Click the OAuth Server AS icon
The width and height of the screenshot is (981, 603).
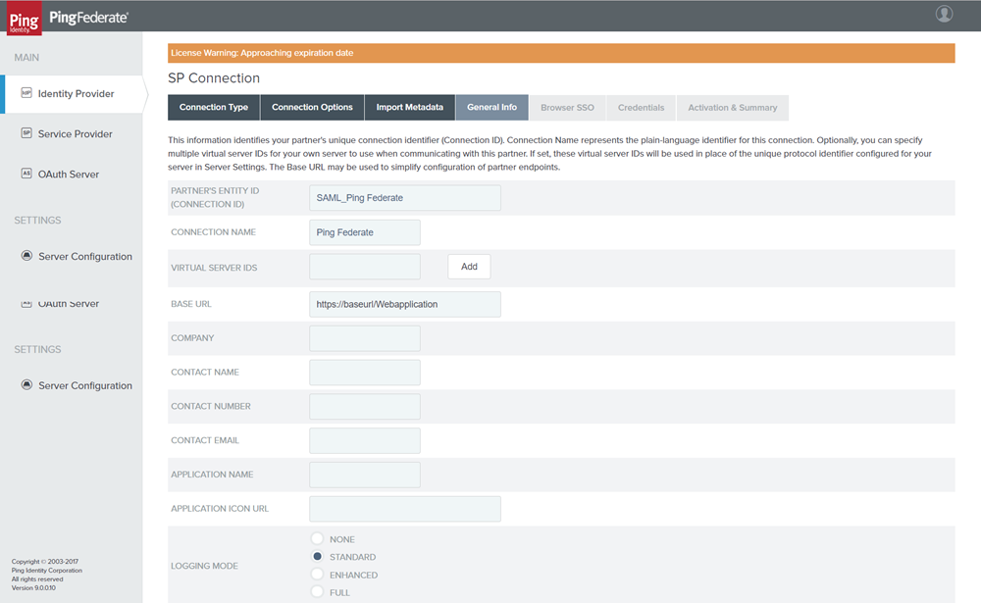[x=26, y=174]
